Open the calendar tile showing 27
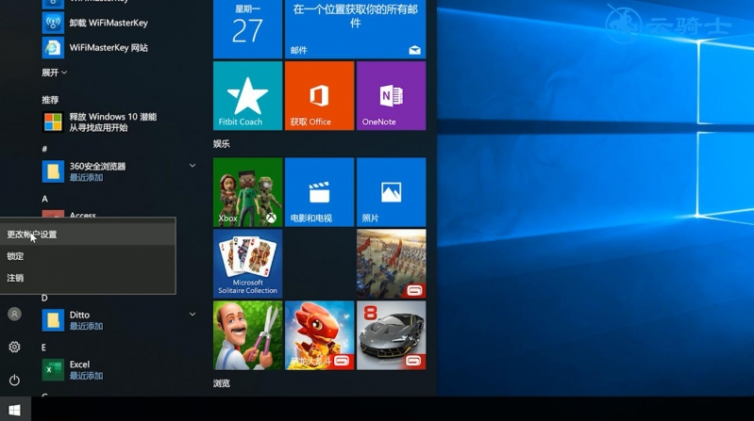Image resolution: width=754 pixels, height=421 pixels. click(x=247, y=29)
